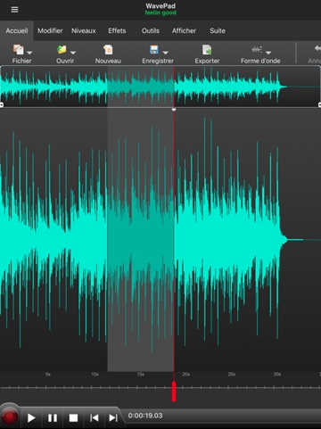321x429 pixels.
Task: Expand the Forme d'onde dropdown arrow
Action: (268, 53)
